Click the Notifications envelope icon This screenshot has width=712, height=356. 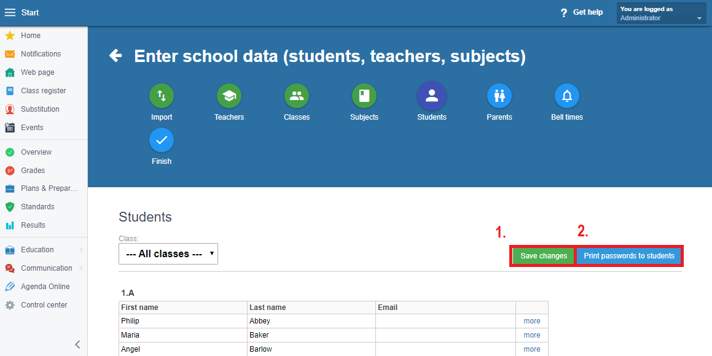(x=10, y=54)
